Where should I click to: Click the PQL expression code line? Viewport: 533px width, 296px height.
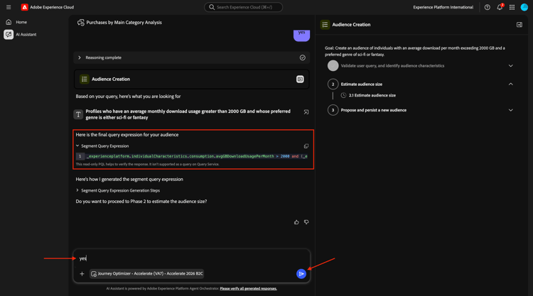[x=192, y=156]
